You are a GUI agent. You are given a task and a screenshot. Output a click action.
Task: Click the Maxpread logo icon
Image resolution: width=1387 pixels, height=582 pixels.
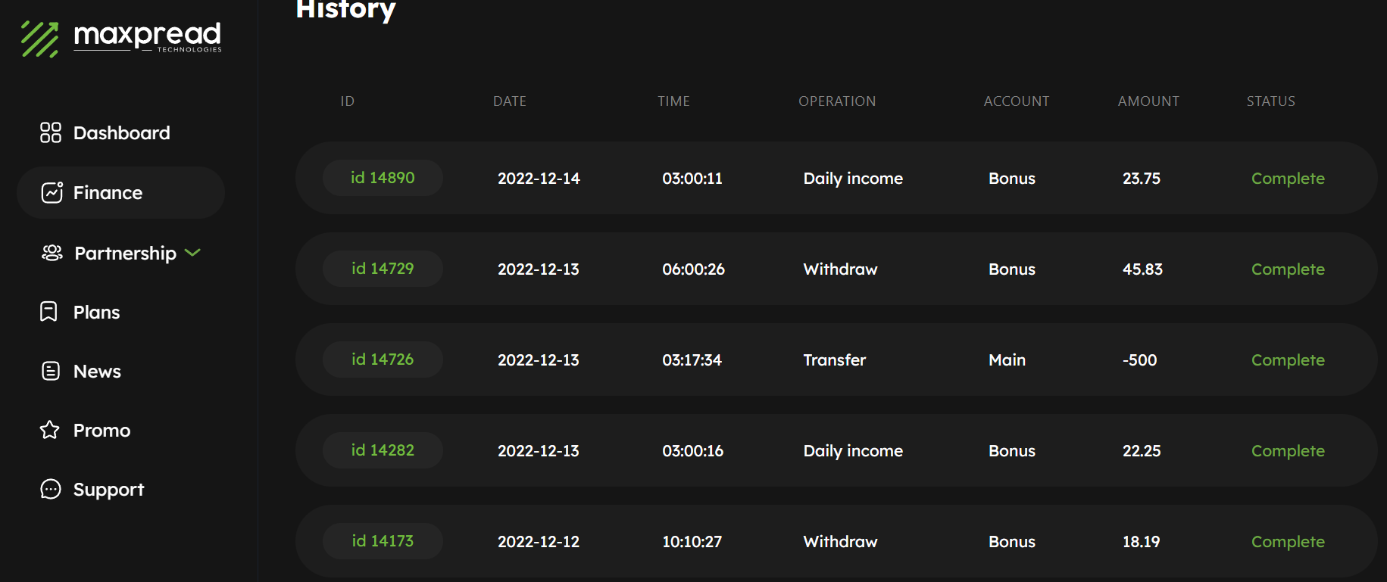(x=40, y=39)
